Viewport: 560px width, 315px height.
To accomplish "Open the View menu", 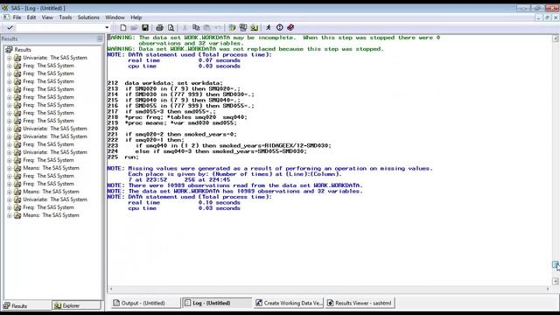I will [x=47, y=17].
